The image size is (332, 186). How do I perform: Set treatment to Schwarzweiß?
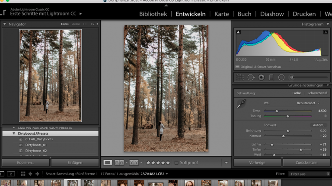coord(317,93)
